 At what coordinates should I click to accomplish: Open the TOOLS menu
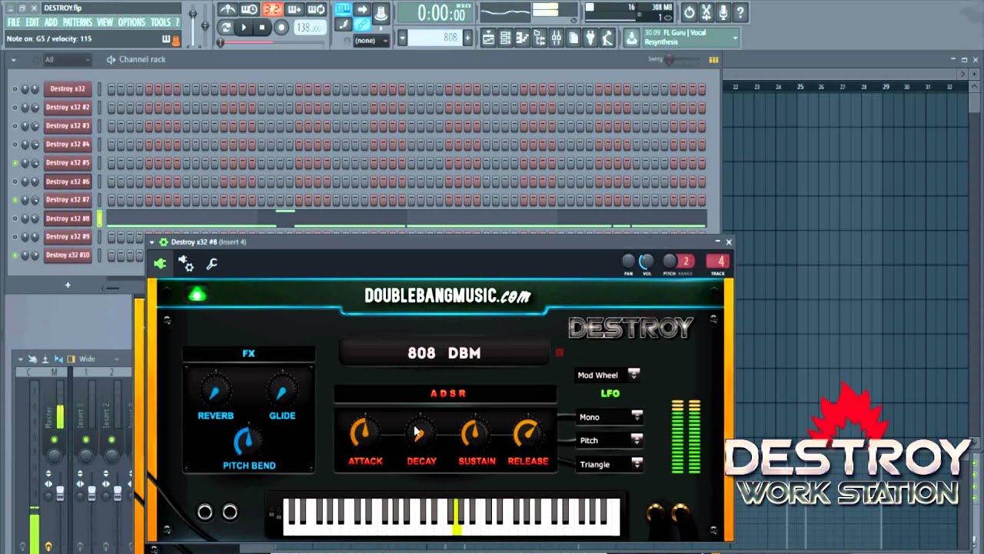161,22
